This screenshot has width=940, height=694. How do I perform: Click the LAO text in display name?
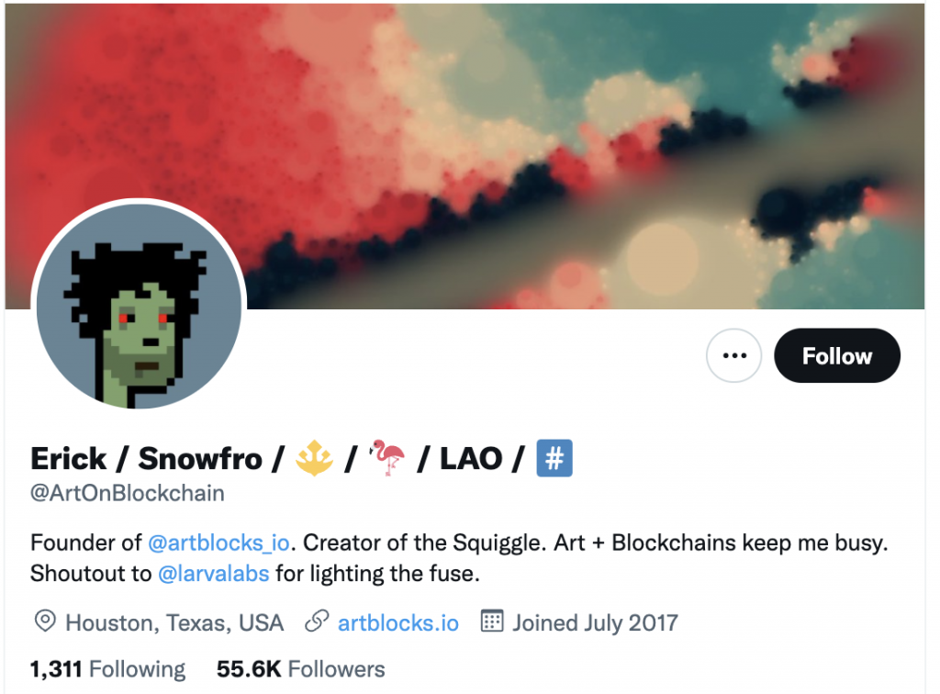pyautogui.click(x=471, y=459)
